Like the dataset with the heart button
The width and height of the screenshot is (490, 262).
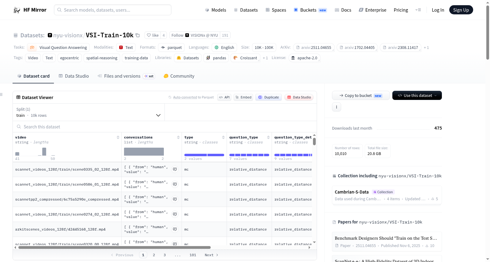[153, 35]
